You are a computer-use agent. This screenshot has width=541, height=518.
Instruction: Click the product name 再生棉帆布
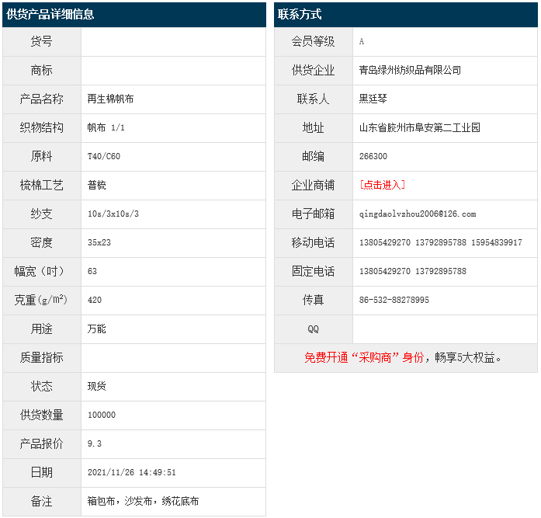click(110, 99)
